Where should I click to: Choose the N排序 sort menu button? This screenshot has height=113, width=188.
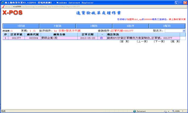(x=131, y=26)
